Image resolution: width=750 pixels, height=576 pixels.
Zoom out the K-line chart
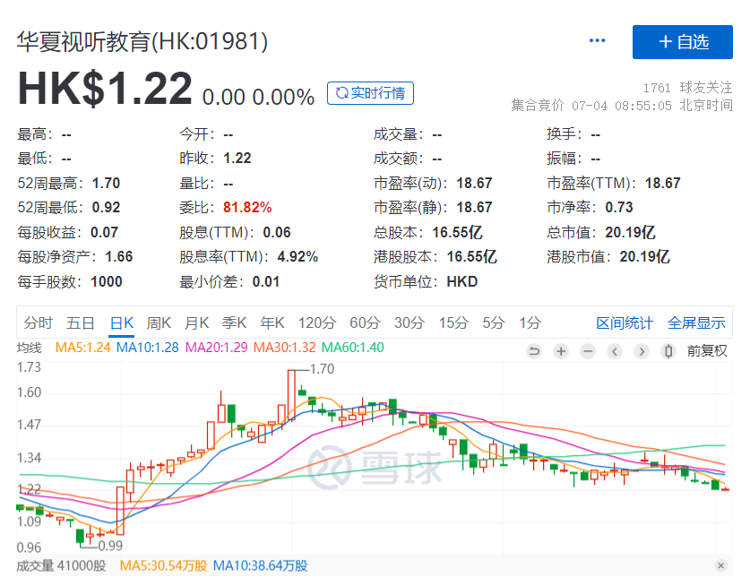pos(588,351)
